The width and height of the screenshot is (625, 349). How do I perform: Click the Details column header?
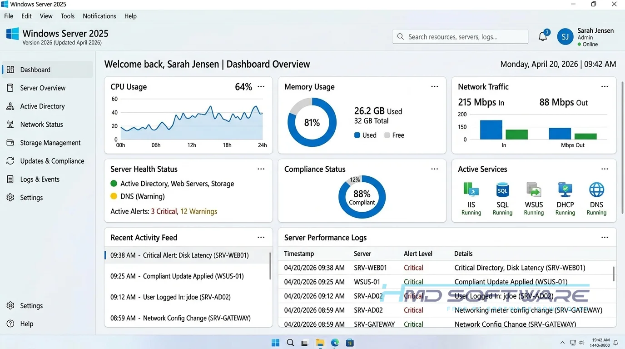tap(463, 254)
